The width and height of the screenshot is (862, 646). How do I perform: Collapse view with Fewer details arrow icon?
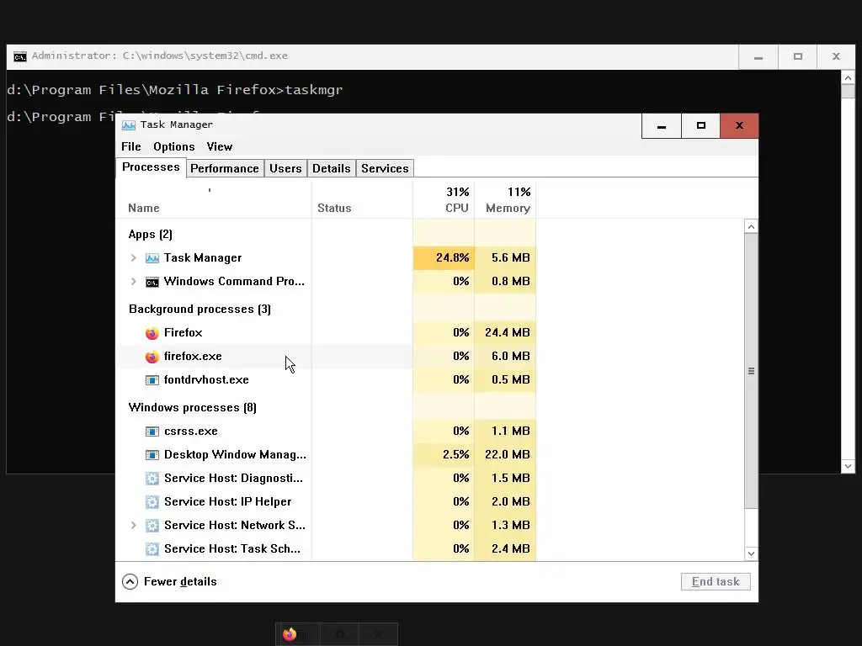(x=130, y=582)
